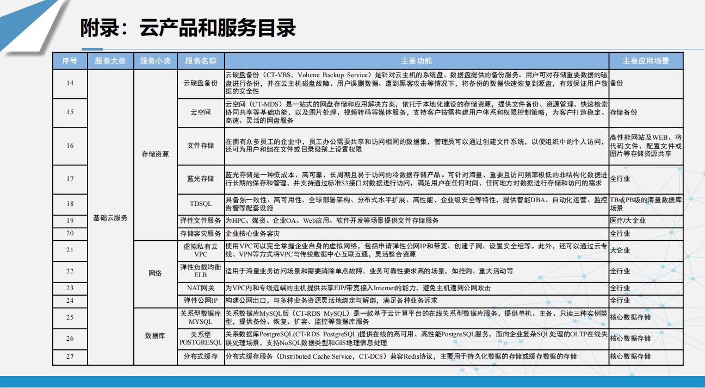Click the 云空间 service name cell
The width and height of the screenshot is (705, 388).
[x=201, y=112]
